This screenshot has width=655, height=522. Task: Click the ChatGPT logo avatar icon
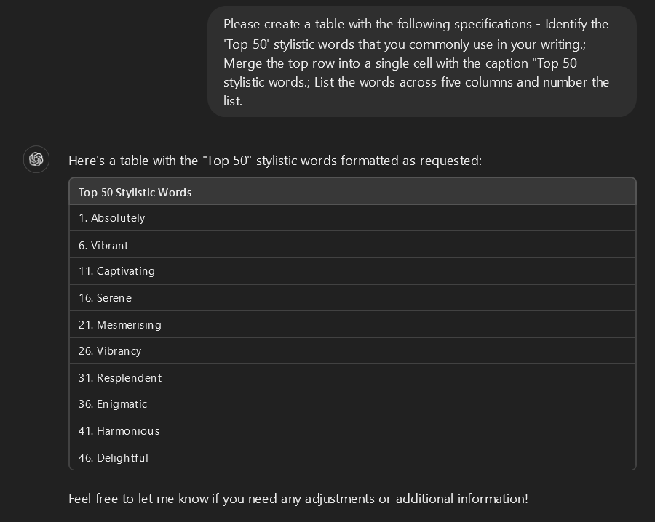(36, 159)
